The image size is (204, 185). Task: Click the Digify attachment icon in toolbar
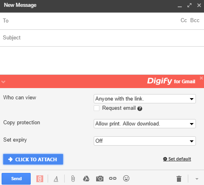point(40,179)
